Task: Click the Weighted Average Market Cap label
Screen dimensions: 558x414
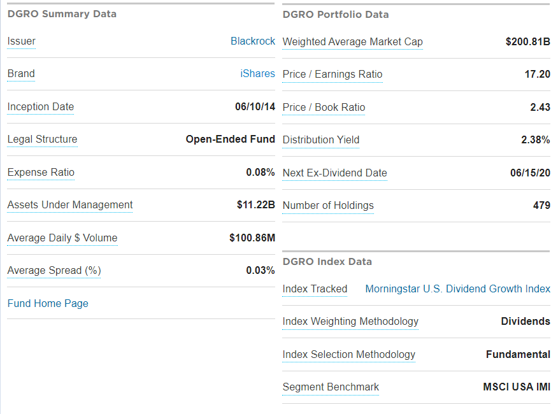Action: pyautogui.click(x=352, y=41)
